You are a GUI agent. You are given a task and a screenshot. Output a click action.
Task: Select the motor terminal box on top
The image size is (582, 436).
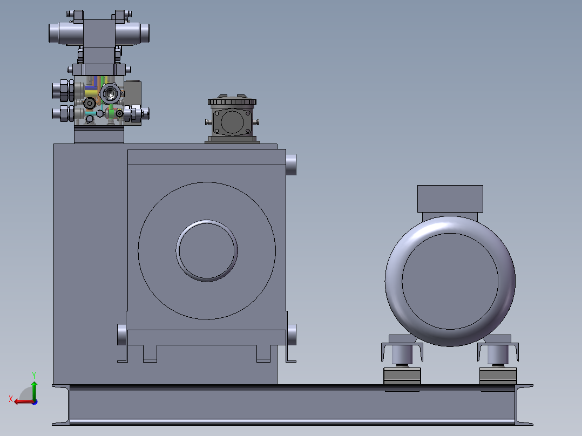click(x=450, y=199)
